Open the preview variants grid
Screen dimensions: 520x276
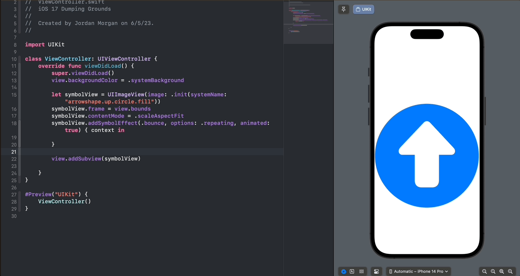click(361, 271)
